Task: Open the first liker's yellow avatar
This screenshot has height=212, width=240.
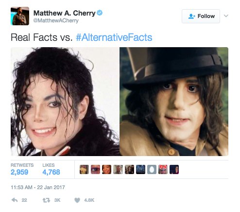Action: coord(84,169)
